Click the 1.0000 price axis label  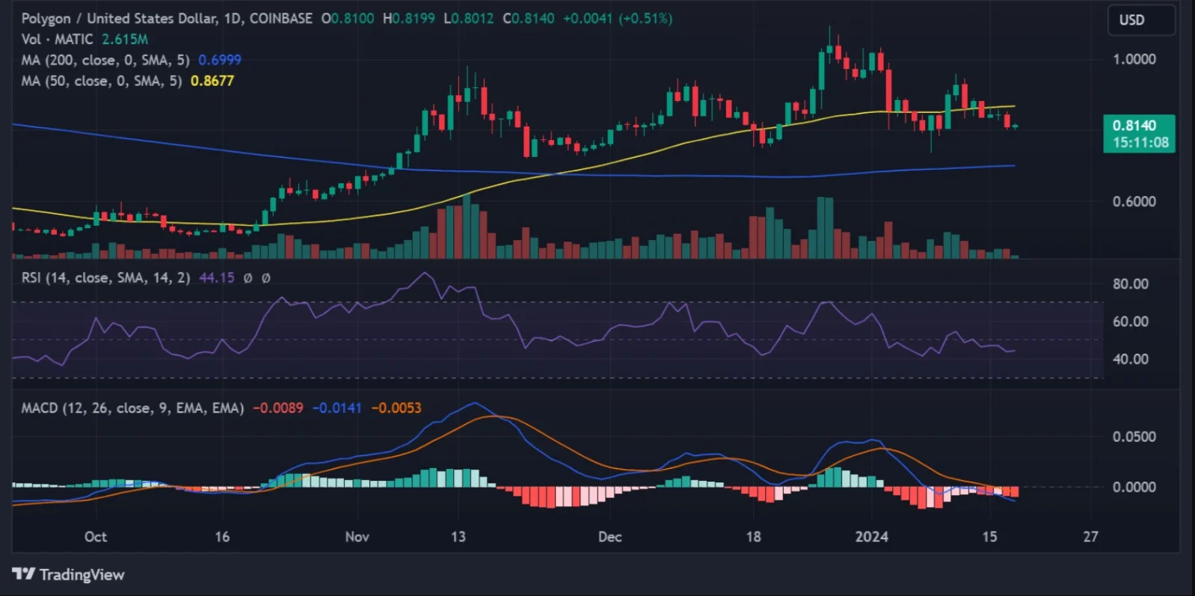tap(1134, 59)
